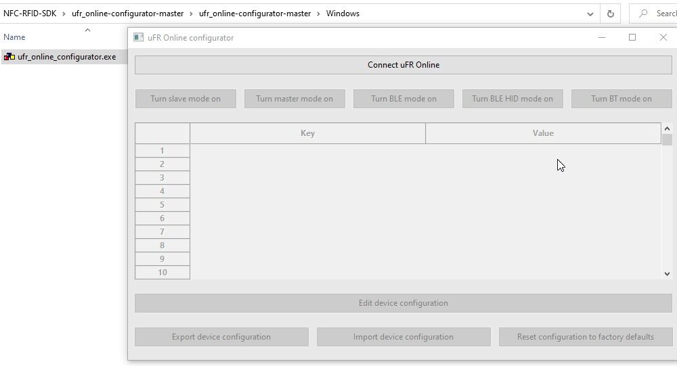Turn BLE mode on
This screenshot has width=677, height=366.
click(x=403, y=99)
